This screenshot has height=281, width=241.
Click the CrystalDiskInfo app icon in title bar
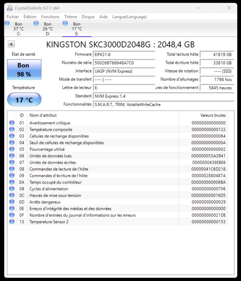click(10, 8)
